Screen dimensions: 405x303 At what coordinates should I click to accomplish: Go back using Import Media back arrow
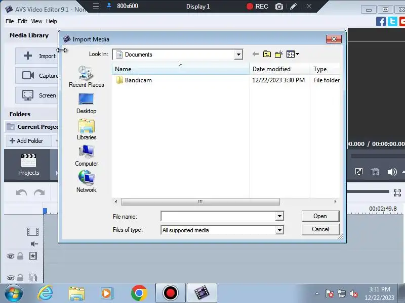click(256, 54)
